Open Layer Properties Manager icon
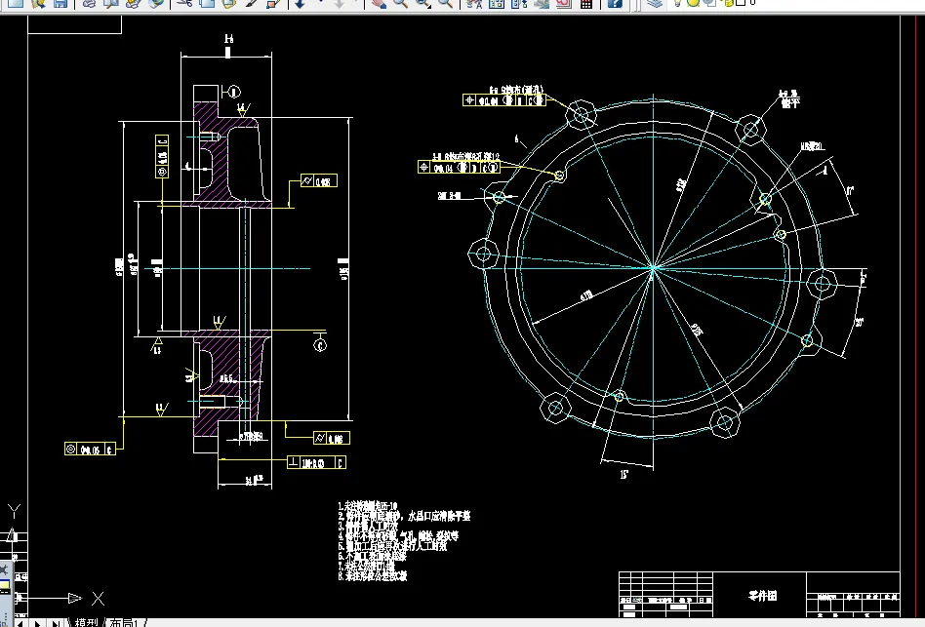925x627 pixels. 654,3
